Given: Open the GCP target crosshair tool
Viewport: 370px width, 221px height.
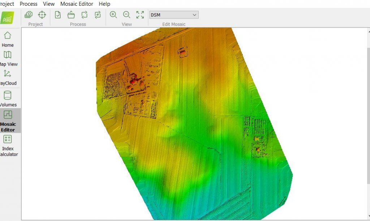Looking at the screenshot, I should pos(42,15).
